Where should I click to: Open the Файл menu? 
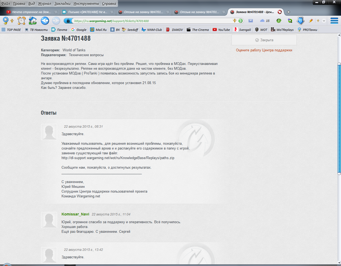(x=6, y=3)
